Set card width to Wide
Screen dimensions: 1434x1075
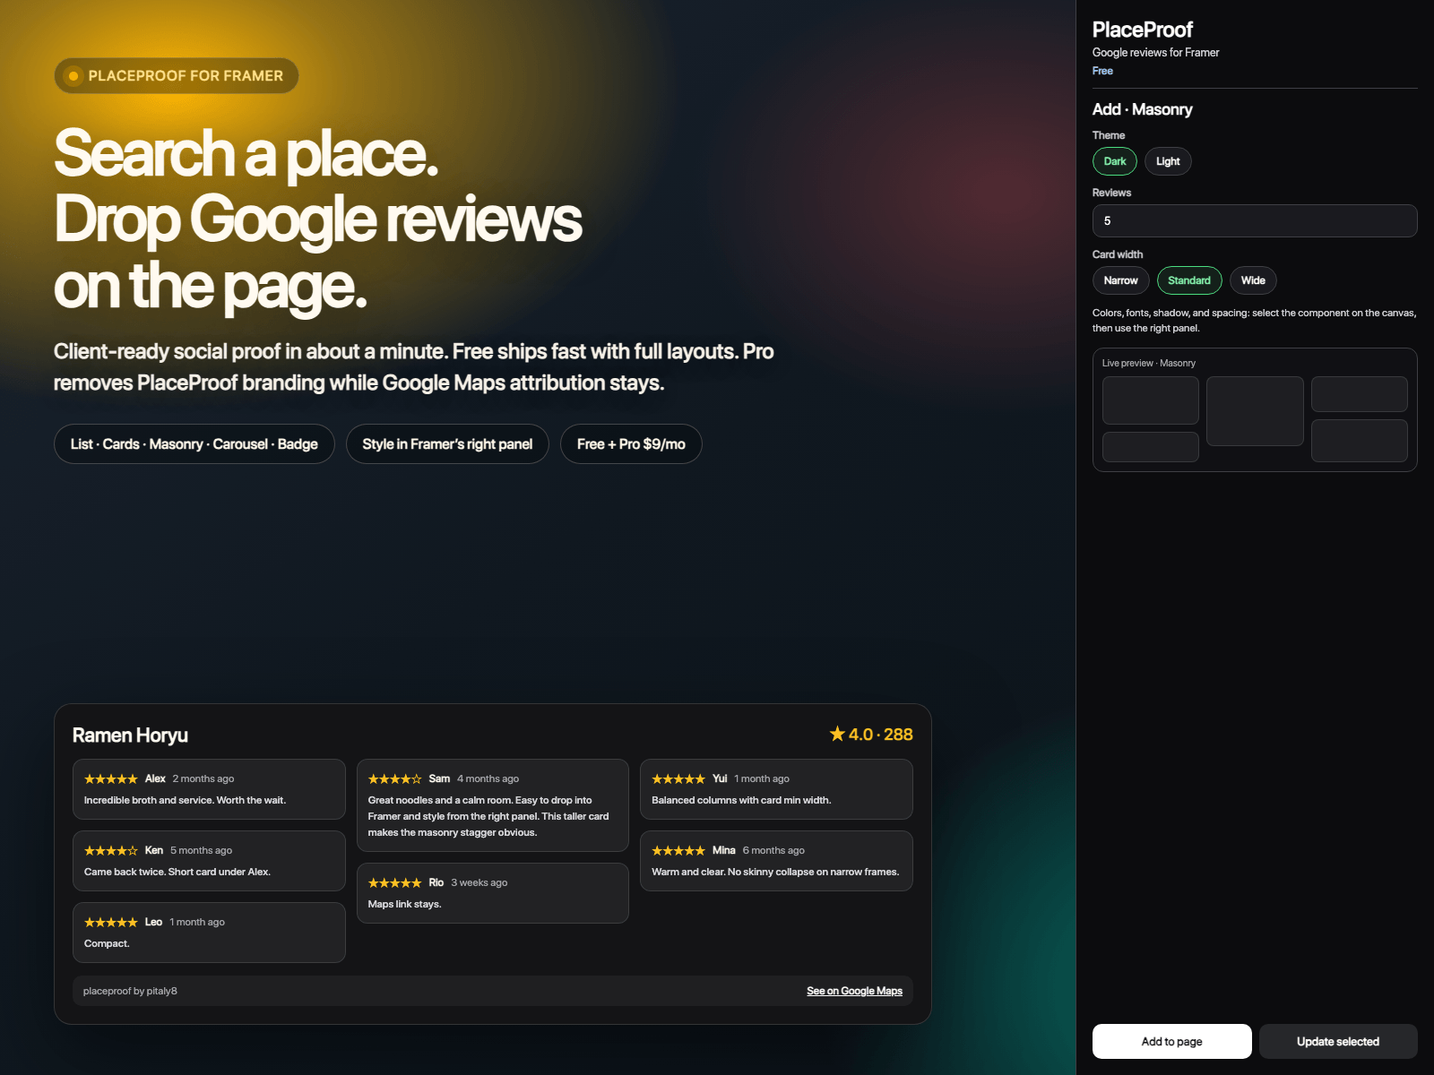point(1253,280)
